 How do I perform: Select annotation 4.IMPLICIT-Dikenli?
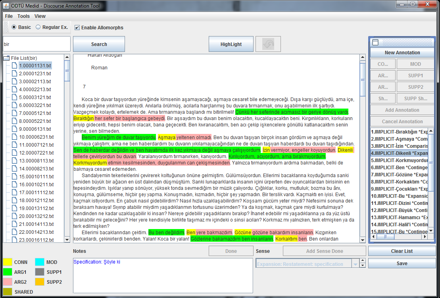point(399,153)
